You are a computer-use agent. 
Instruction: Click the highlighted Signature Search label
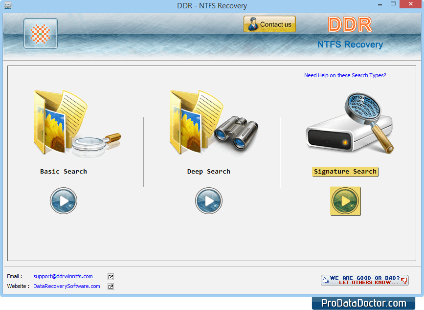pyautogui.click(x=345, y=172)
